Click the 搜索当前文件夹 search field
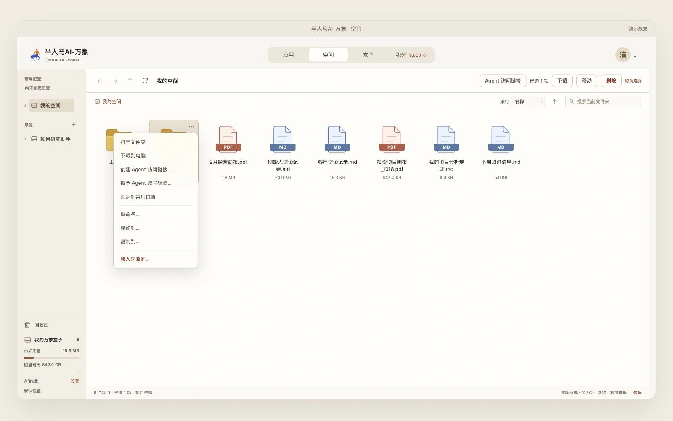 point(603,101)
